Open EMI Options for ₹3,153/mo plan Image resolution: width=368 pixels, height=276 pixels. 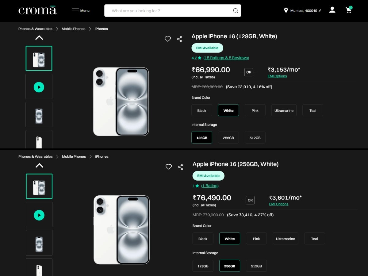[277, 76]
